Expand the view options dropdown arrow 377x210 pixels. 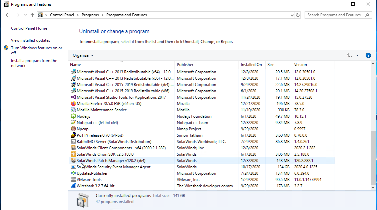pyautogui.click(x=357, y=56)
